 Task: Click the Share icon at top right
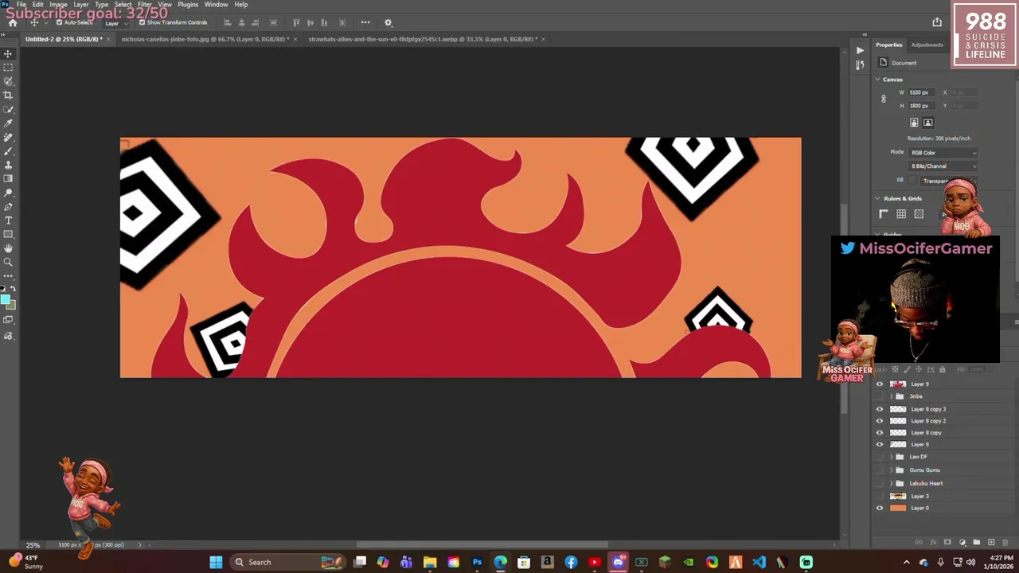(x=937, y=22)
